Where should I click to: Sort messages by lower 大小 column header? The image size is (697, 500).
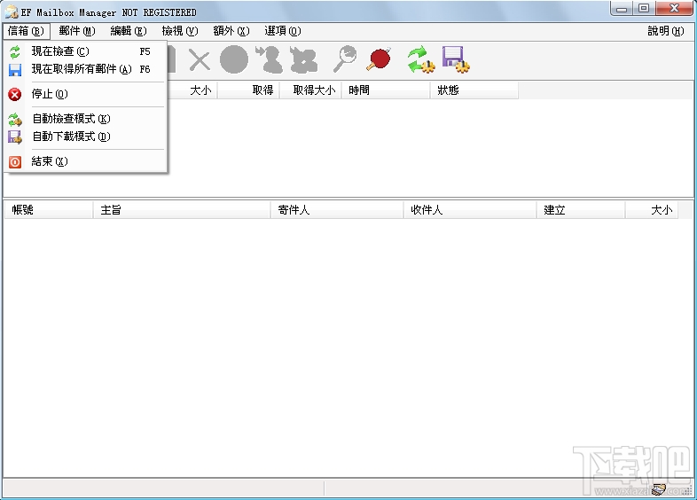652,210
